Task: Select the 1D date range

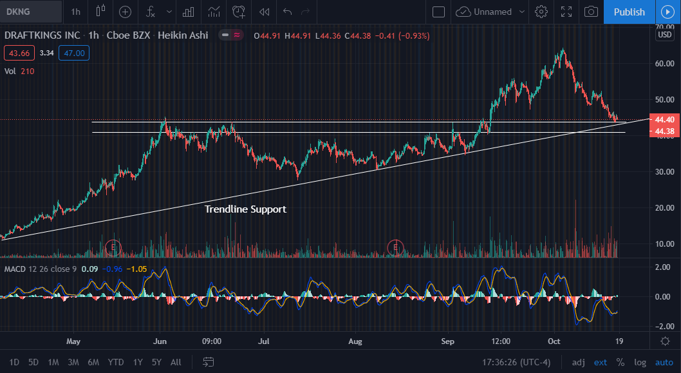Action: tap(14, 362)
